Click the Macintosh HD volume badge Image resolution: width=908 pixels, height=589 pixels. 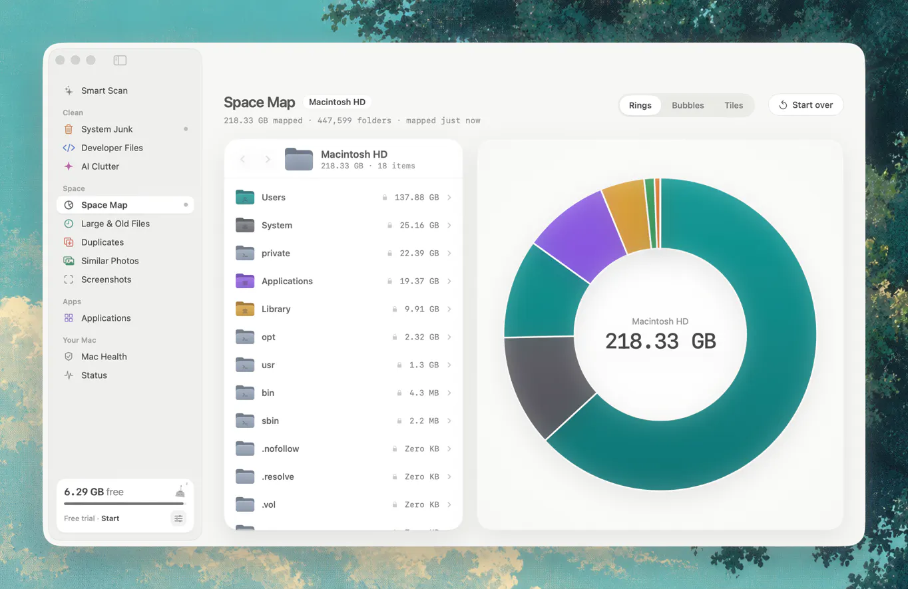338,102
